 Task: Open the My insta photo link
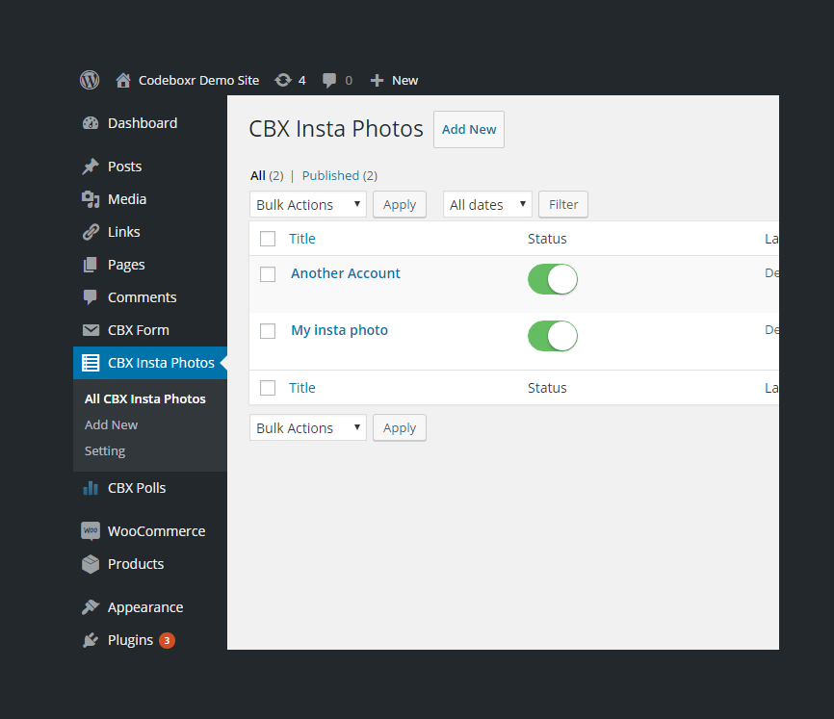339,330
